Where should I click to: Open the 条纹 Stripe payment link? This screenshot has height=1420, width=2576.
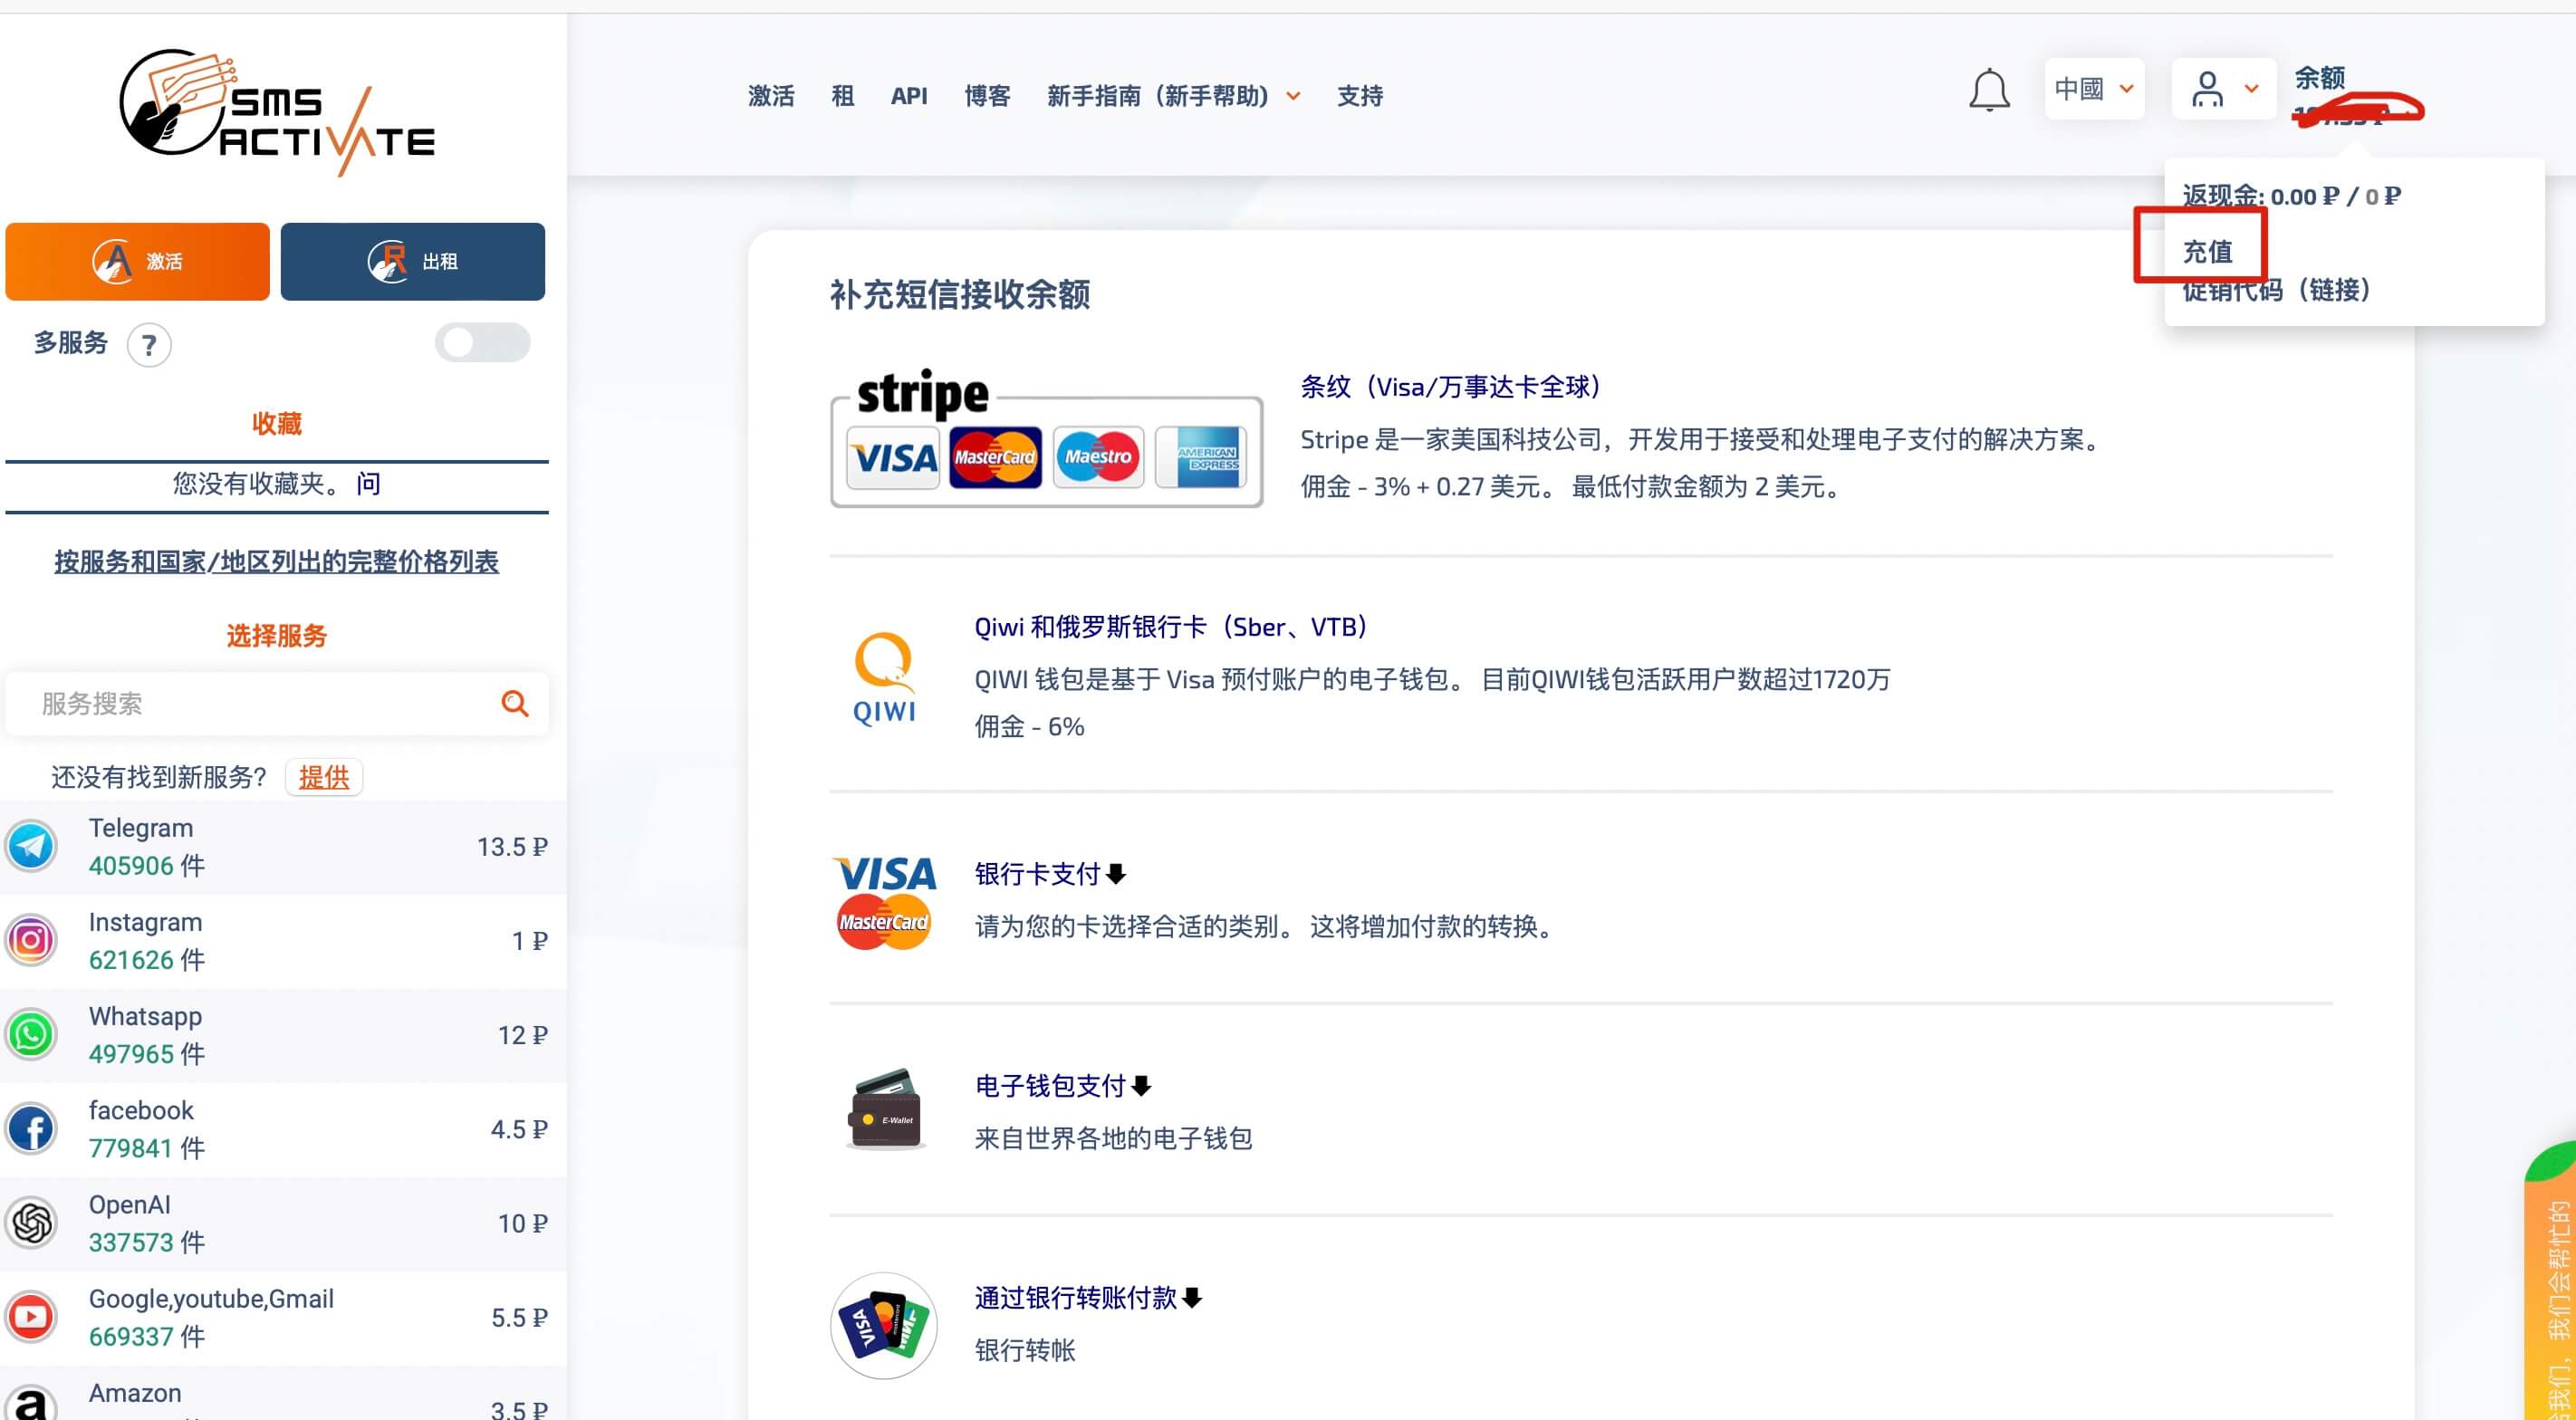click(x=1451, y=387)
